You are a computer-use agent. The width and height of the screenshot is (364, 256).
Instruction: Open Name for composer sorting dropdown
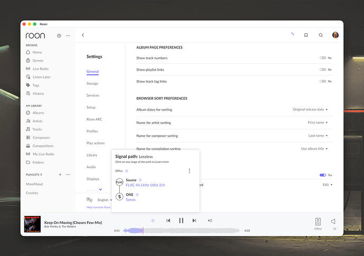tap(318, 136)
